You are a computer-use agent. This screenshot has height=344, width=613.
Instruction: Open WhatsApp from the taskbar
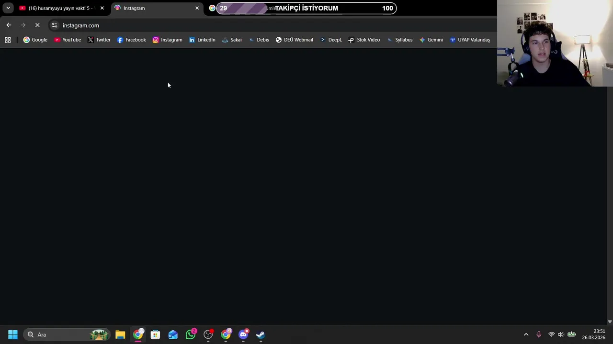pyautogui.click(x=191, y=334)
